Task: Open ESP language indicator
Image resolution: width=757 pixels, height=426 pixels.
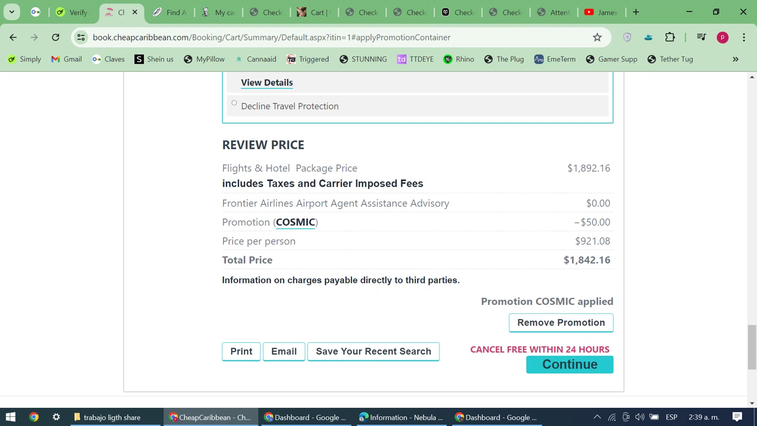Action: [672, 417]
